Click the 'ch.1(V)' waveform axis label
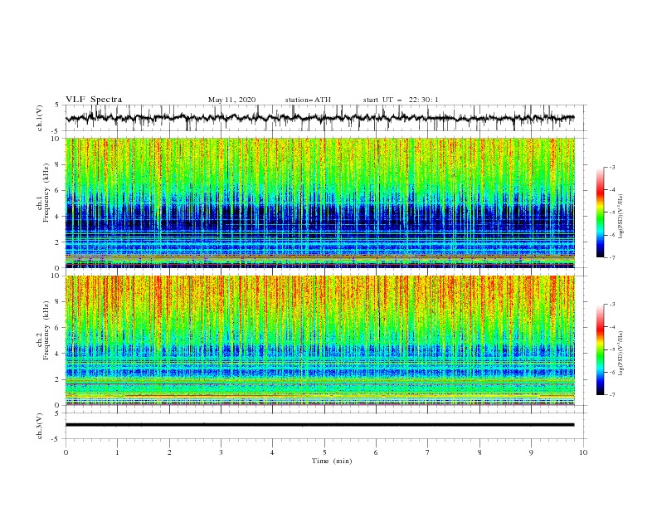Image resolution: width=657 pixels, height=508 pixels. point(40,118)
